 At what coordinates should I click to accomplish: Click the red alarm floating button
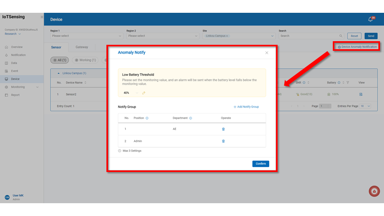coord(374,192)
